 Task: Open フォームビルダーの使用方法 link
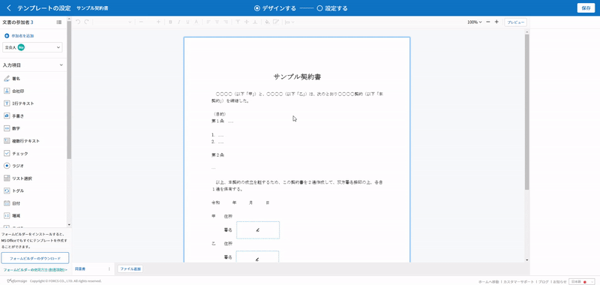point(34,270)
